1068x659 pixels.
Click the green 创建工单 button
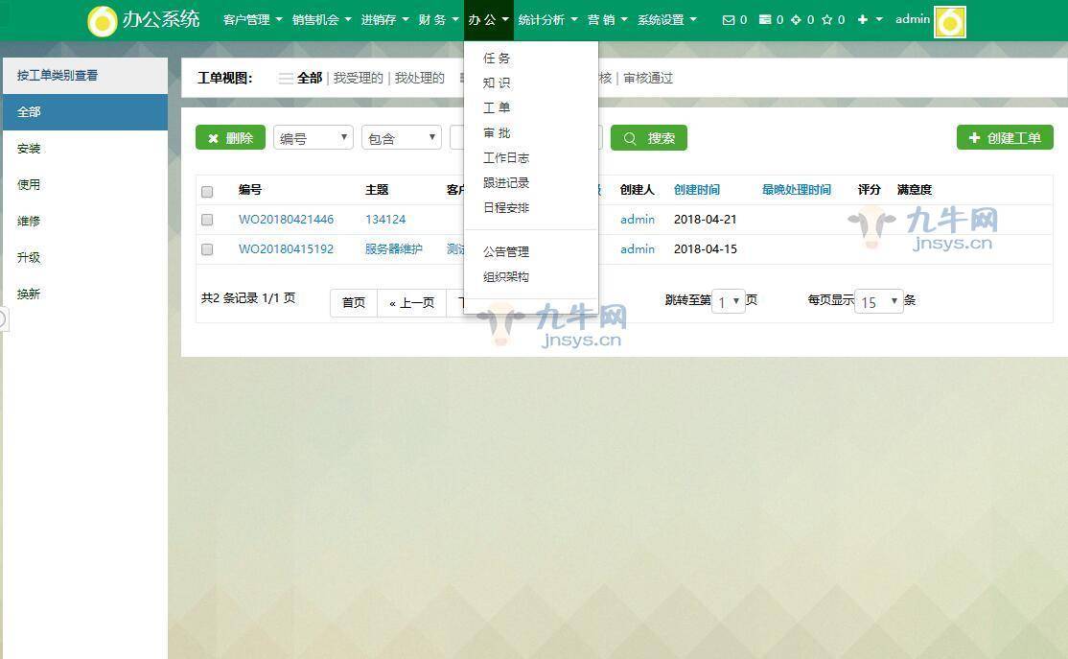[1005, 137]
